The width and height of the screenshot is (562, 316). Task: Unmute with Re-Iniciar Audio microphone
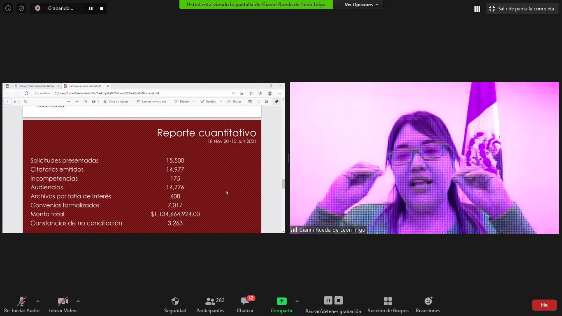pos(22,305)
